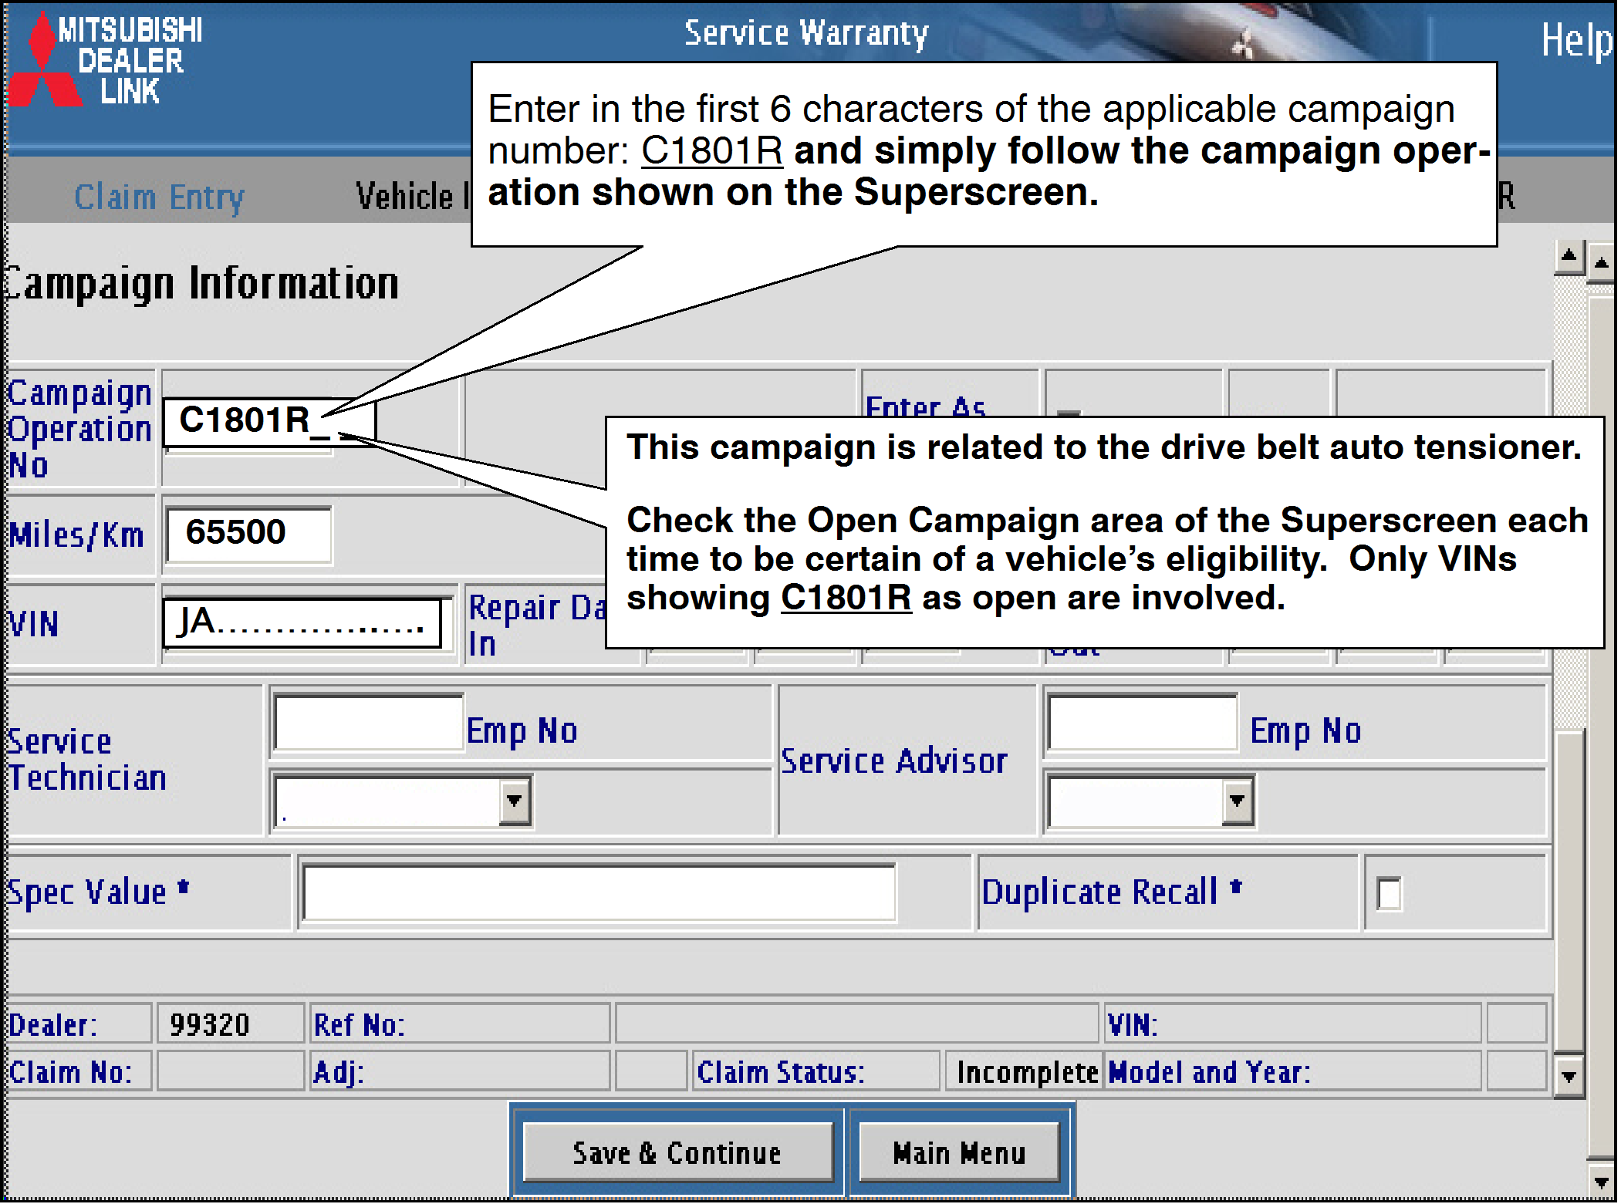This screenshot has width=1621, height=1204.
Task: Check the Duplicate Recall checkbox
Action: [x=1388, y=895]
